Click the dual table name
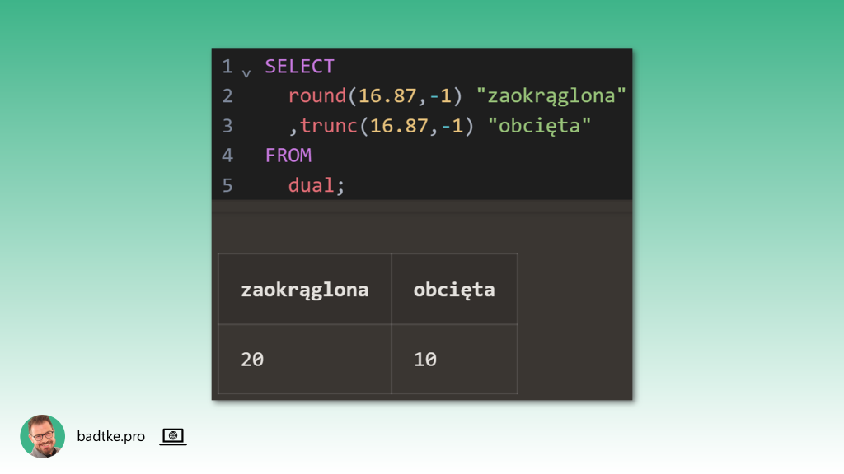 311,185
